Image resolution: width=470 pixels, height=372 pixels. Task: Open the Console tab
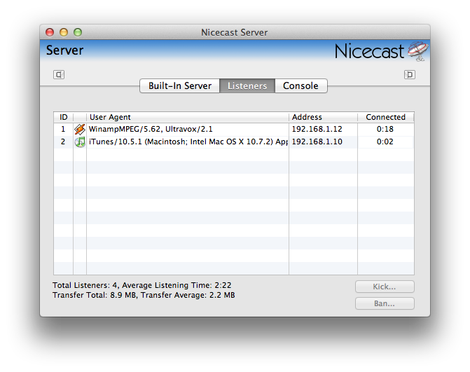coord(300,85)
